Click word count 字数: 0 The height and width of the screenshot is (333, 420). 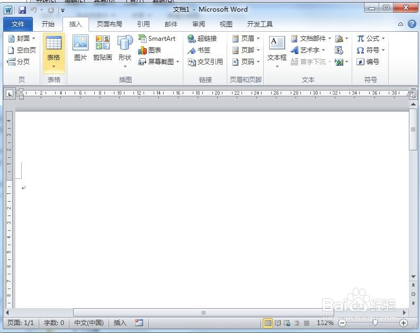pos(54,322)
